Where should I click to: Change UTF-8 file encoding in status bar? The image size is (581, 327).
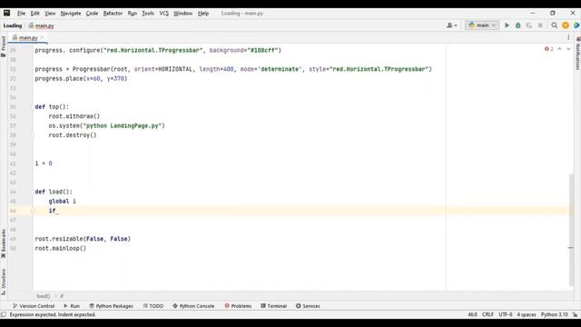point(506,314)
